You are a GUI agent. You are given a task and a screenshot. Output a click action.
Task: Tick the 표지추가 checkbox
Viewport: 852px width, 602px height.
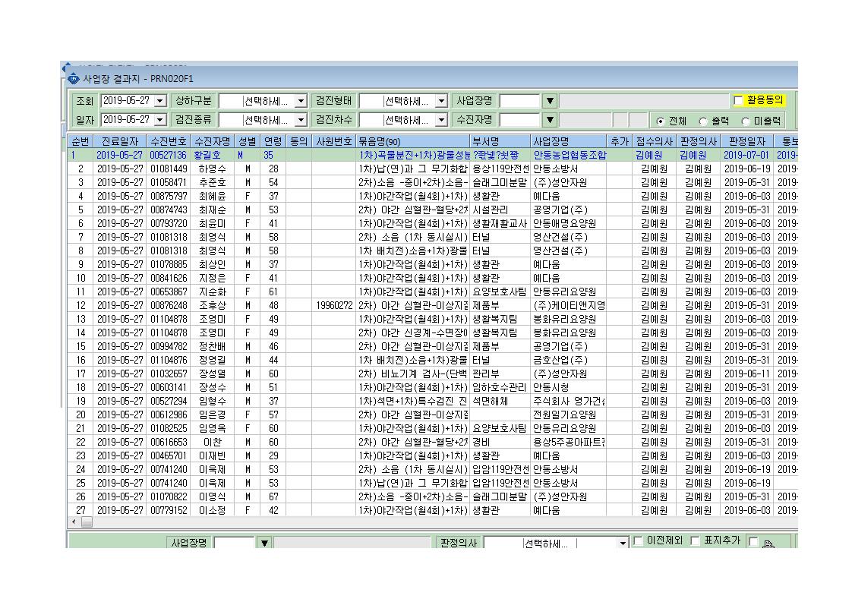tap(695, 541)
